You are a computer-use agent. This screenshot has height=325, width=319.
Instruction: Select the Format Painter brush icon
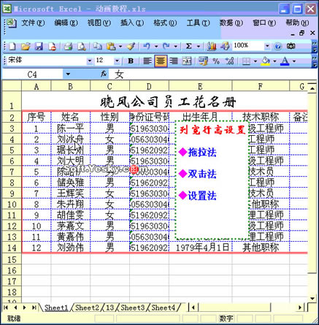point(131,46)
